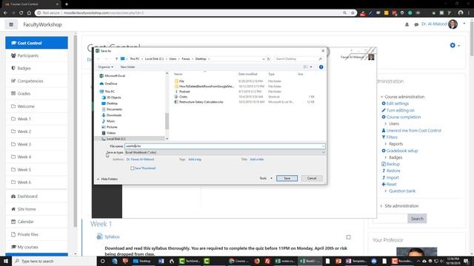Click the Dr. Al-Malood profile picture

pyautogui.click(x=453, y=24)
